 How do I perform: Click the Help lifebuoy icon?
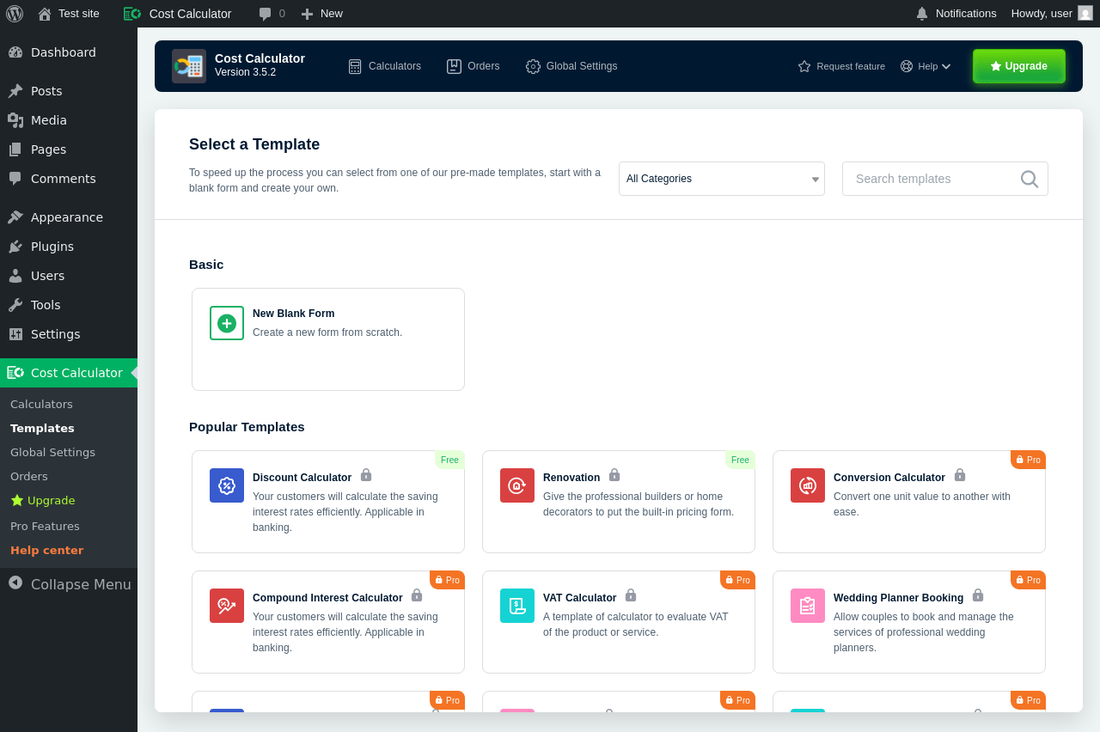pyautogui.click(x=907, y=66)
